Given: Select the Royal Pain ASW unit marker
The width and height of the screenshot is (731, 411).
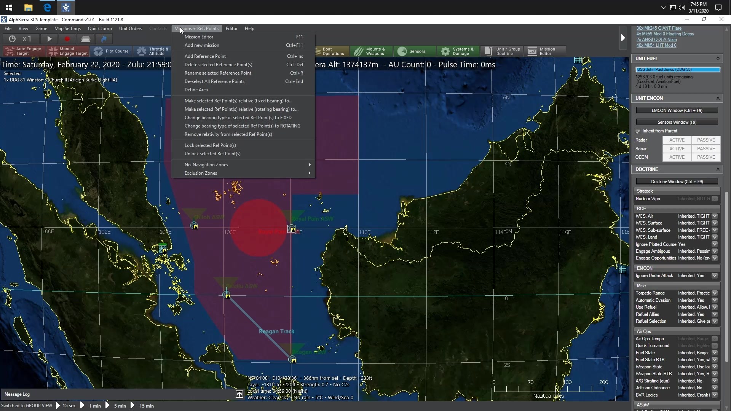Looking at the screenshot, I should tap(292, 229).
